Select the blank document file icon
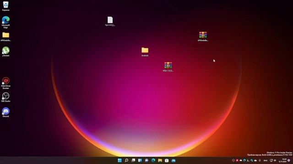 click(110, 21)
